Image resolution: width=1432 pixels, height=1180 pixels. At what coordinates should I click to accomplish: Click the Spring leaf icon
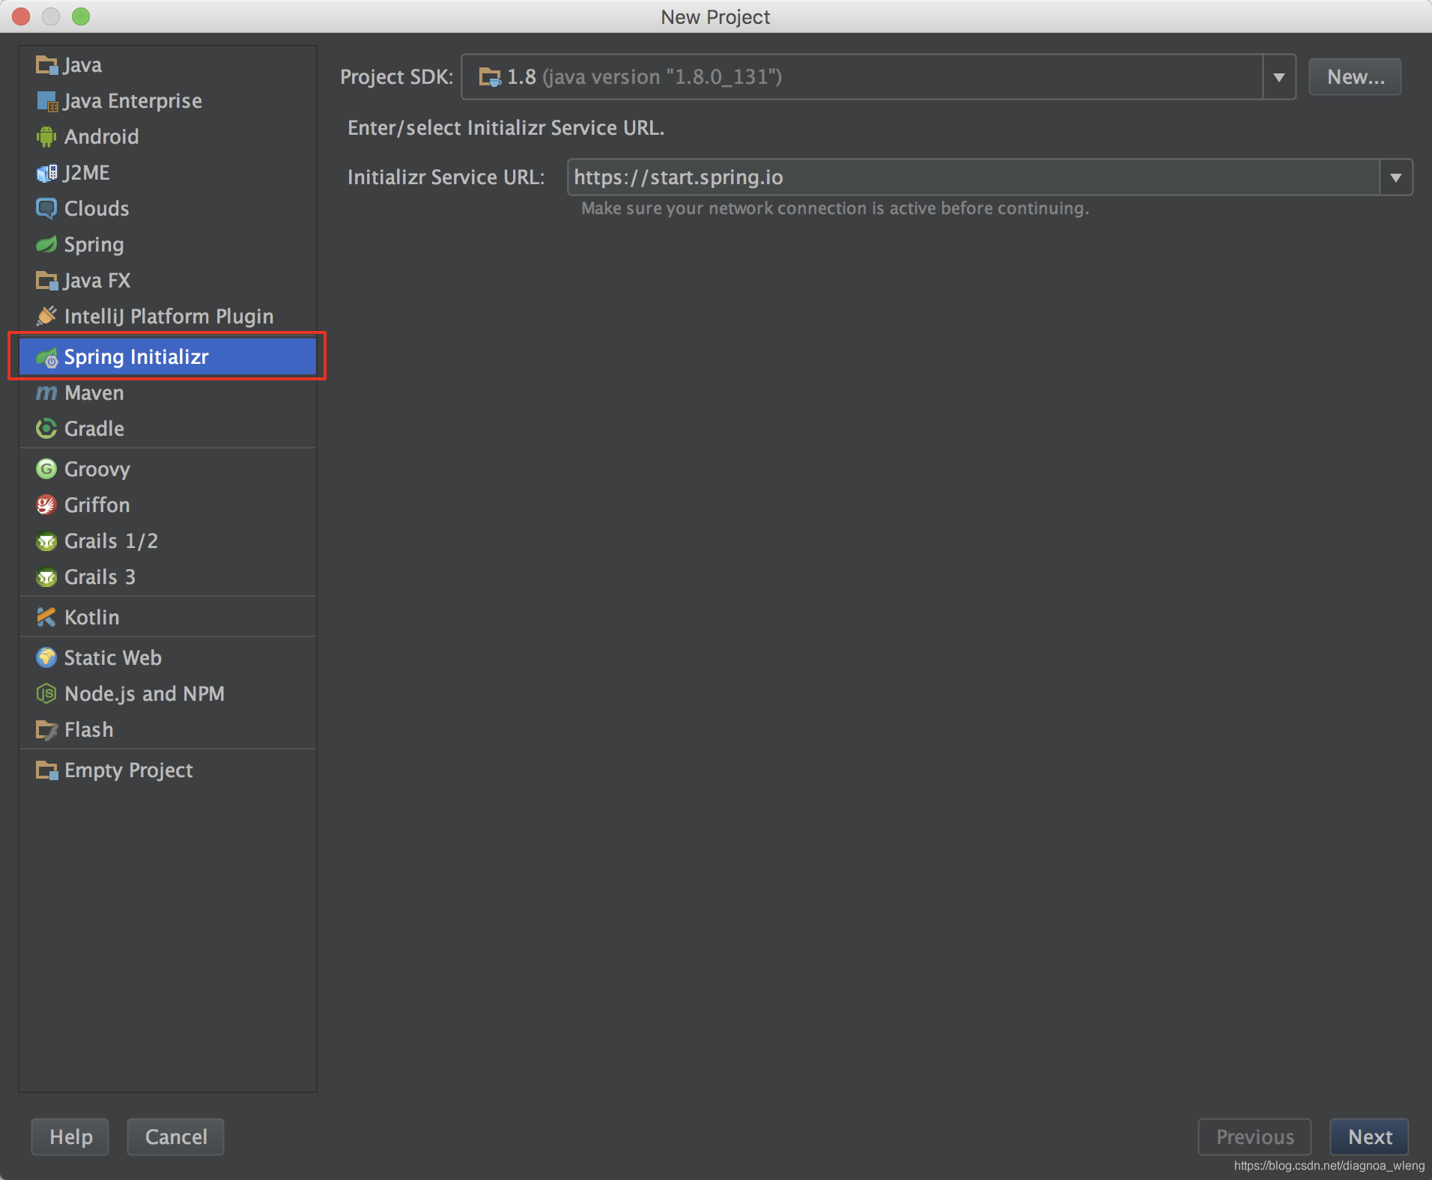point(46,245)
